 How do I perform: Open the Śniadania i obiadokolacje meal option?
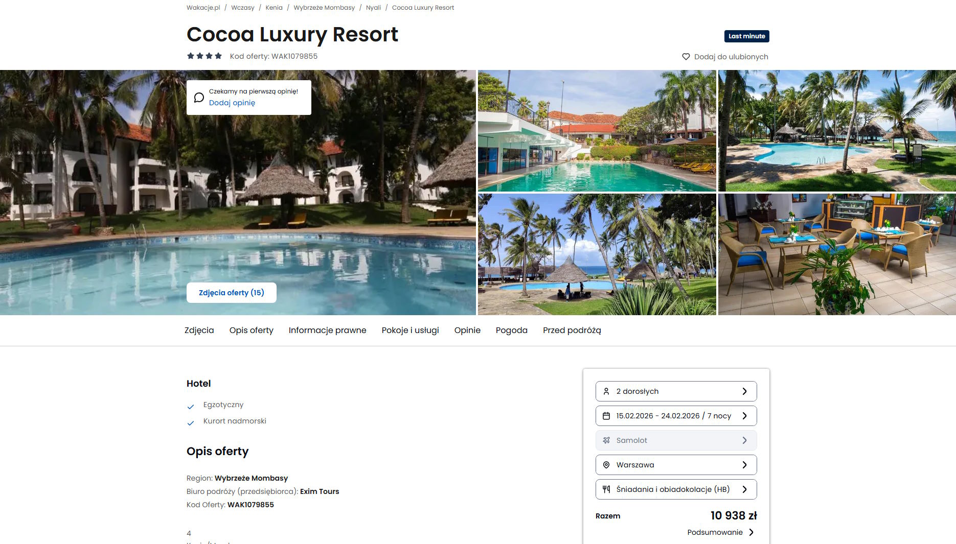click(676, 489)
